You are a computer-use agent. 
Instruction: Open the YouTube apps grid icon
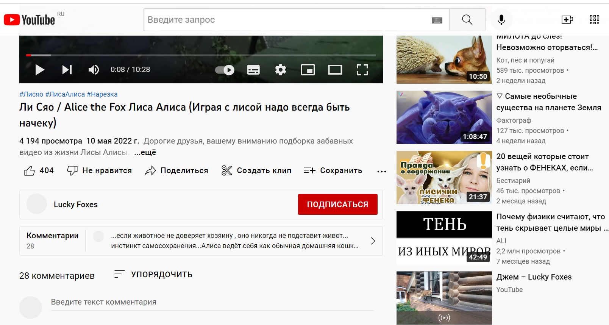click(x=595, y=20)
